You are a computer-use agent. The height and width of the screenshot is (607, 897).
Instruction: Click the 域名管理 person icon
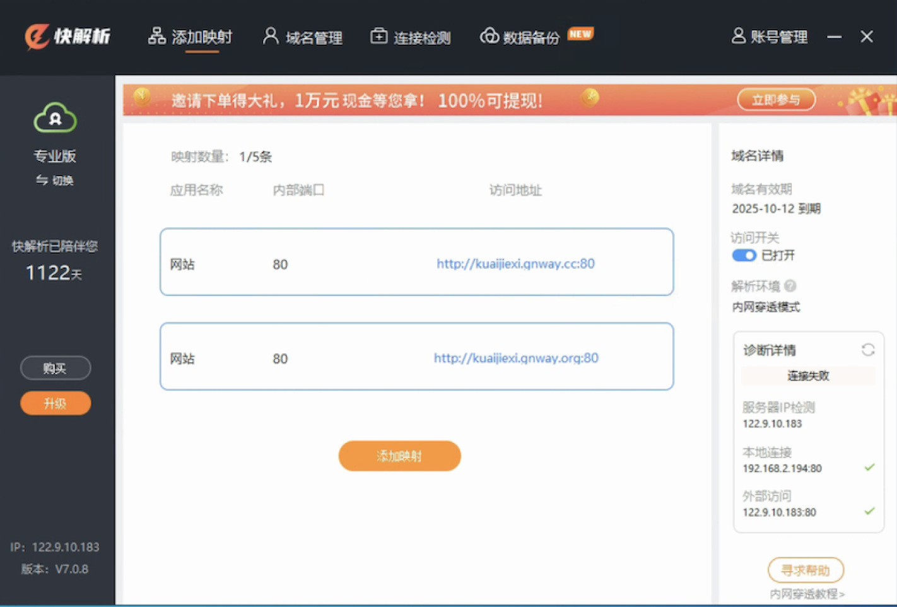pos(271,36)
